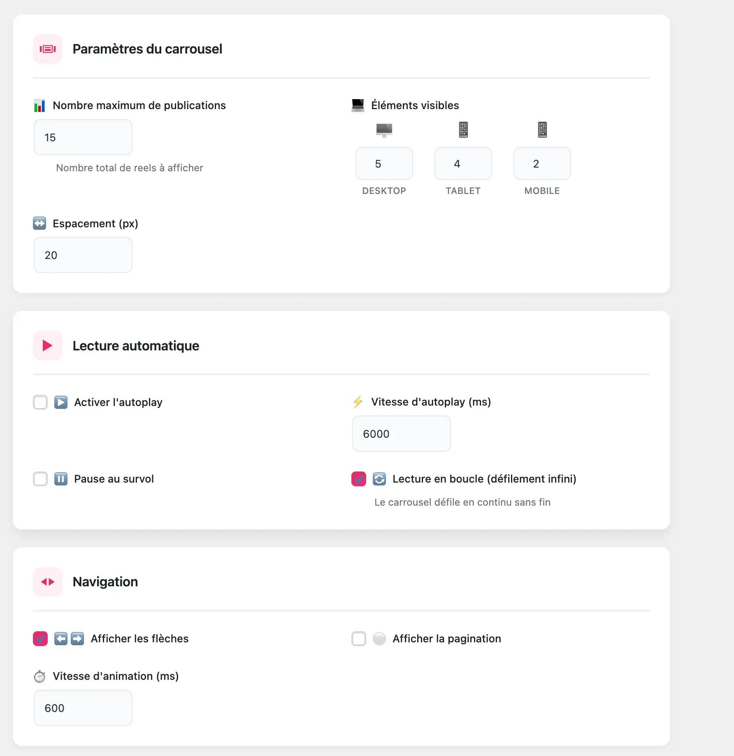Click the tablet device icon above Tablet field
734x756 pixels.
pos(463,130)
